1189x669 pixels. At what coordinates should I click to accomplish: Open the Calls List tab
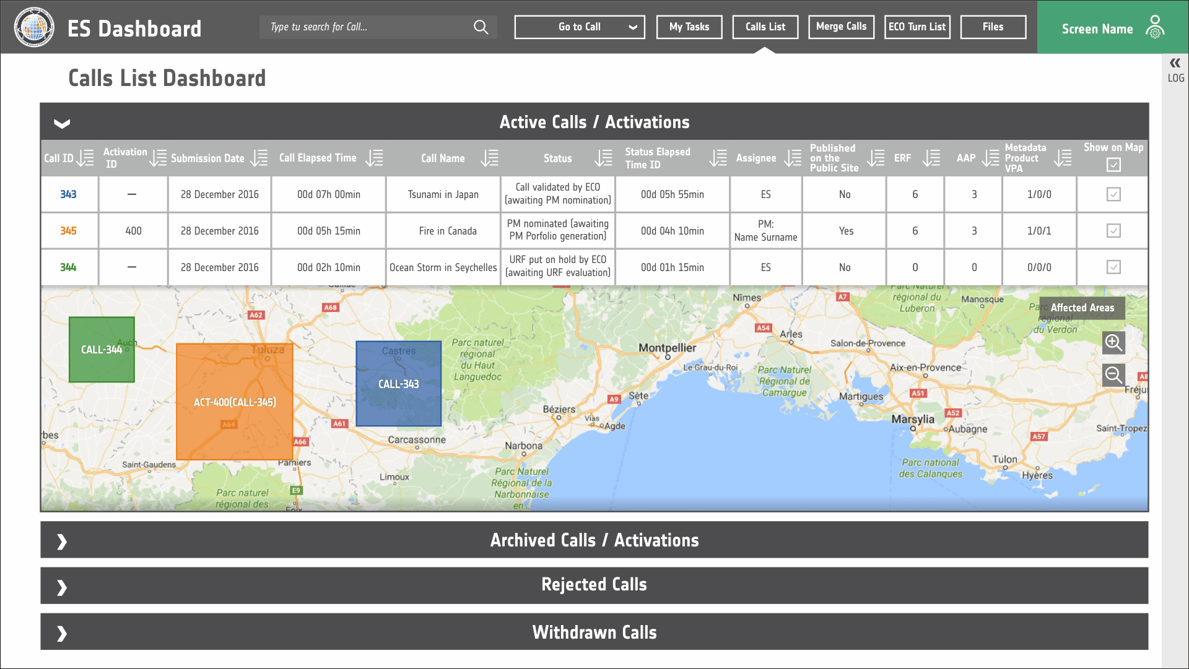point(765,27)
